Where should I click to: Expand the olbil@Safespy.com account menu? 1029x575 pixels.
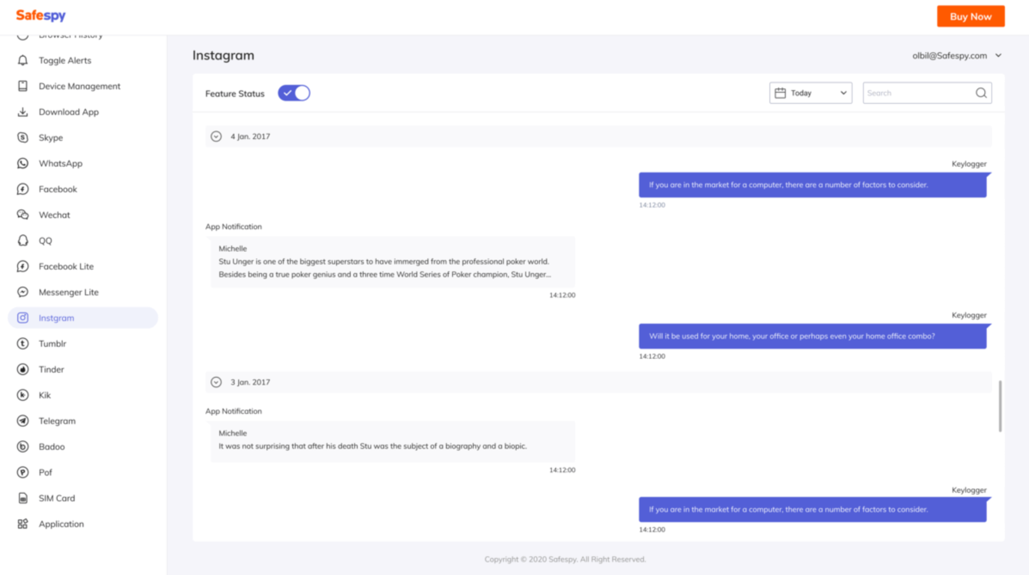point(998,56)
